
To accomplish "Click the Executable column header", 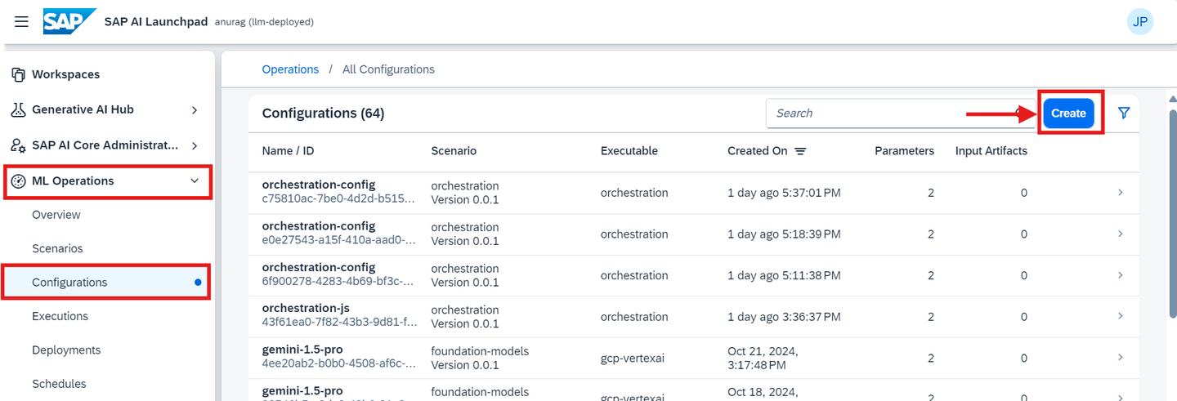I will pos(629,151).
